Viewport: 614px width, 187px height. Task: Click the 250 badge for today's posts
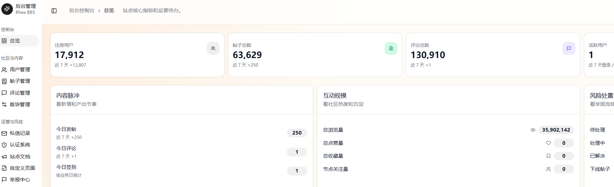tap(297, 133)
